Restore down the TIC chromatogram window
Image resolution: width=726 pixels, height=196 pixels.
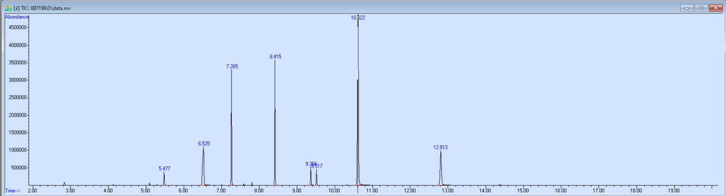701,8
